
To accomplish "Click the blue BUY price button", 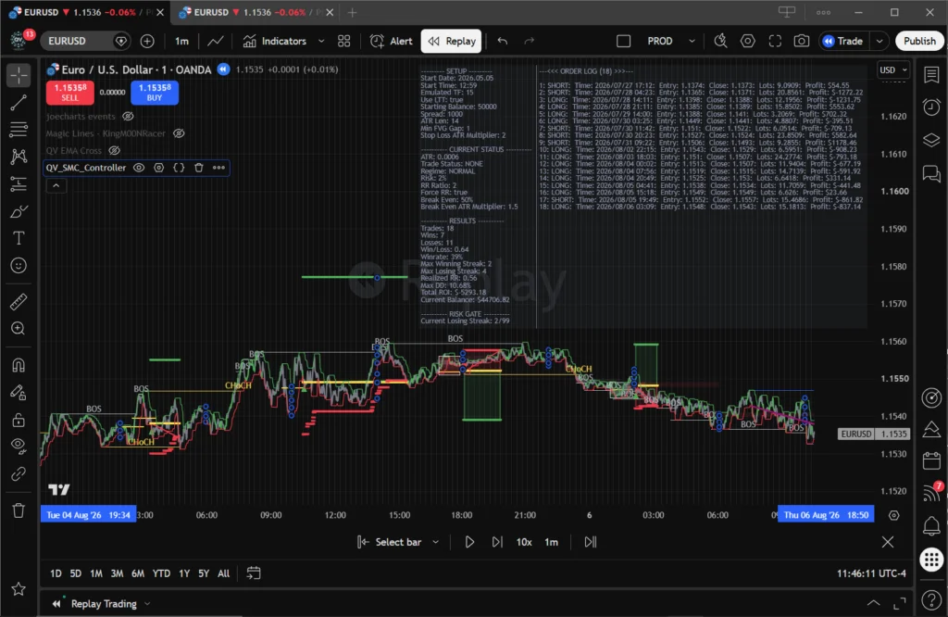I will [155, 93].
